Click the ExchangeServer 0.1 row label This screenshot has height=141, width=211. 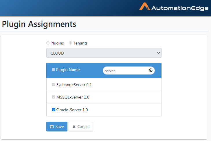coord(74,85)
